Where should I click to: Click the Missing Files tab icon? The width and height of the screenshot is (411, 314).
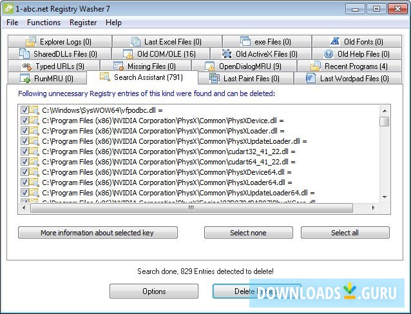(119, 66)
